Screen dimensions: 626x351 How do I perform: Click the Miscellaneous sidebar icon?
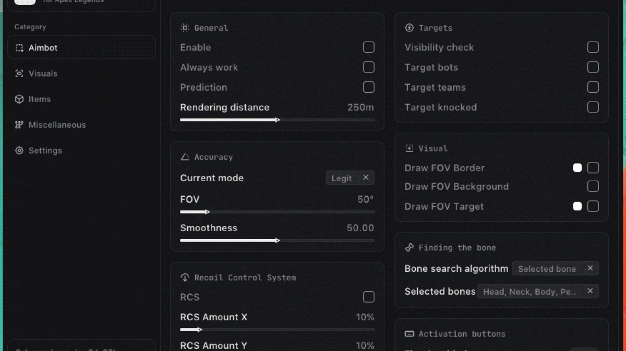point(19,125)
